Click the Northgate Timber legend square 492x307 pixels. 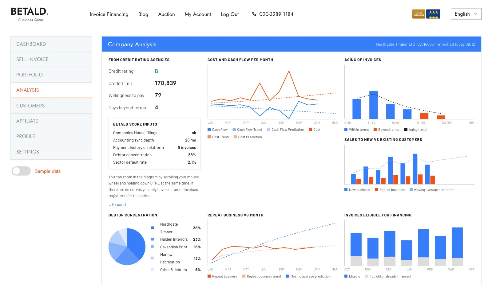152,228
